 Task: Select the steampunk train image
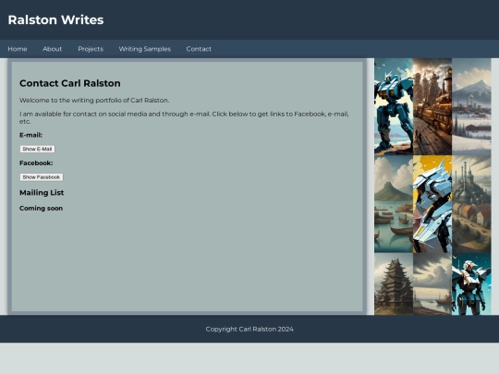pos(432,106)
